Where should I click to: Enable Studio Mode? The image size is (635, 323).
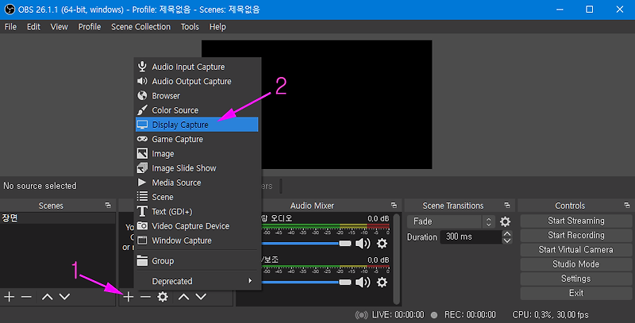point(576,264)
